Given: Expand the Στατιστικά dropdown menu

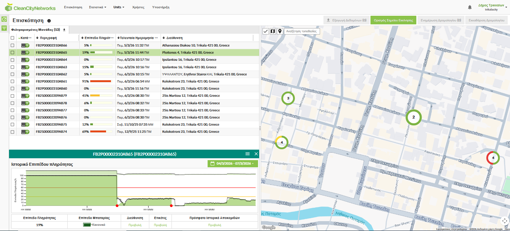Looking at the screenshot, I should click(x=97, y=7).
